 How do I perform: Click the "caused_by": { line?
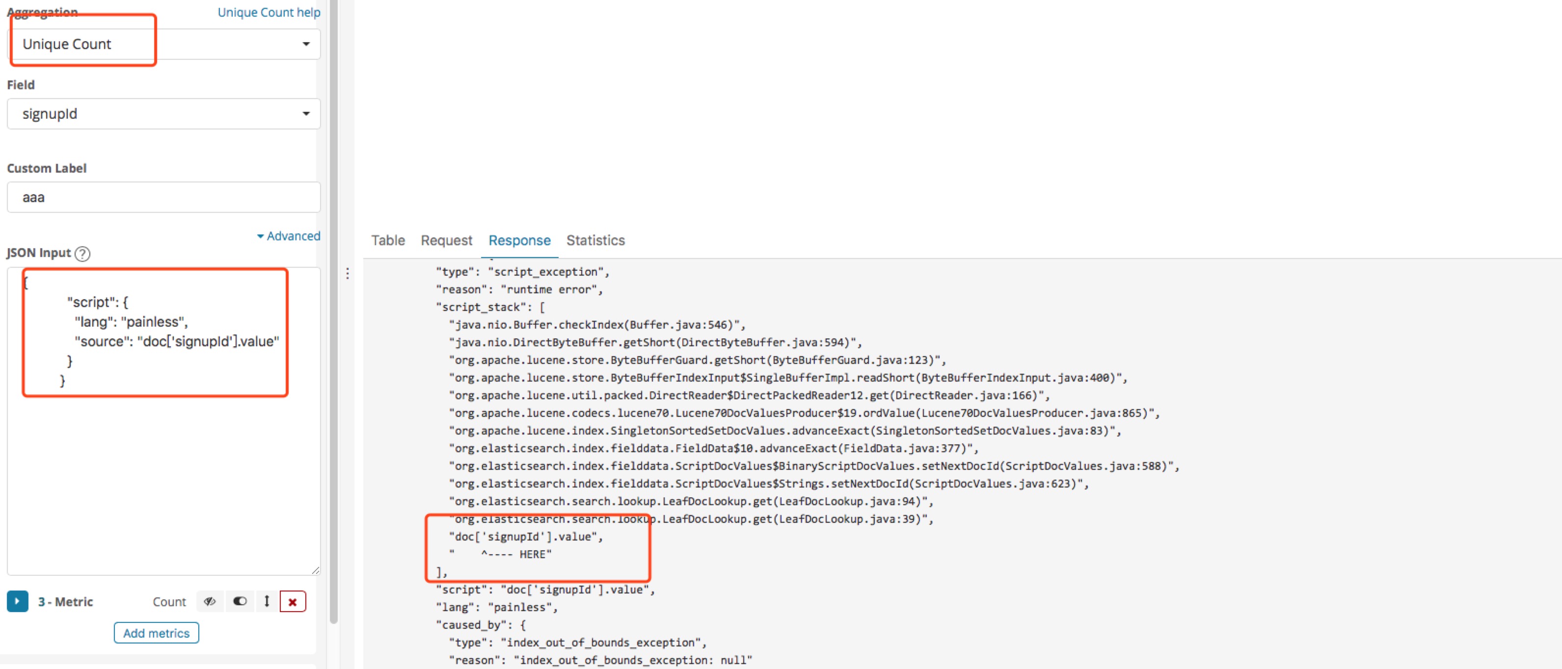coord(481,625)
